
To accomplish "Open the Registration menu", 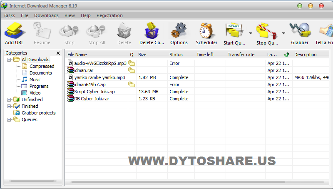I will 109,15.
